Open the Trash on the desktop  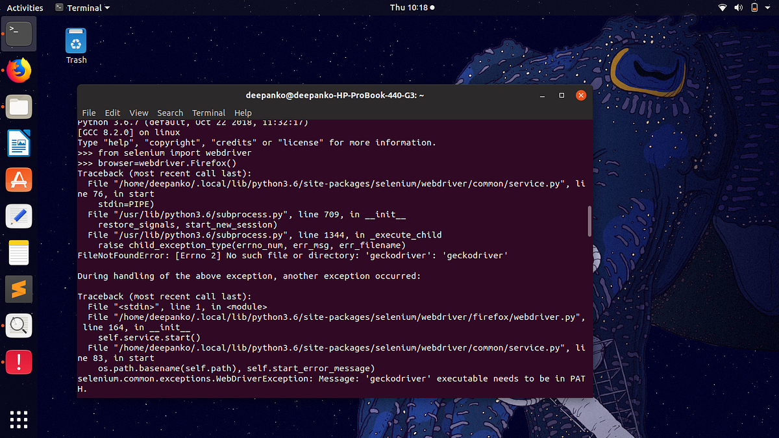coord(76,40)
